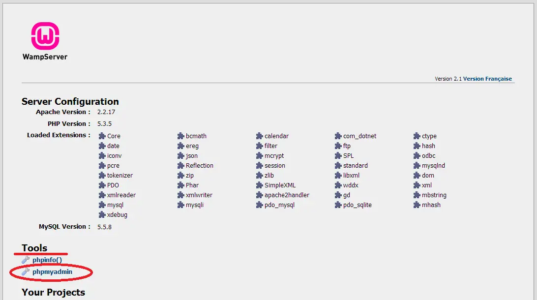Click the puzzle icon next to PDO
Viewport: 537px width, 300px height.
coord(102,185)
